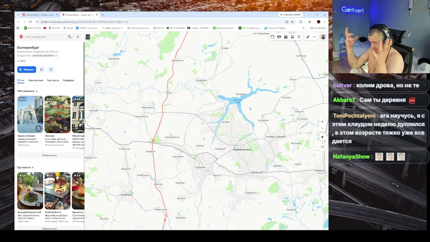The width and height of the screenshot is (430, 242).
Task: Zoom in on the map
Action: (322, 122)
